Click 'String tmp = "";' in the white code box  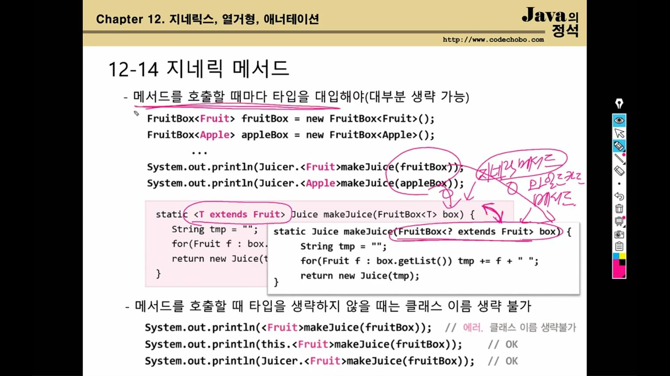(x=343, y=246)
